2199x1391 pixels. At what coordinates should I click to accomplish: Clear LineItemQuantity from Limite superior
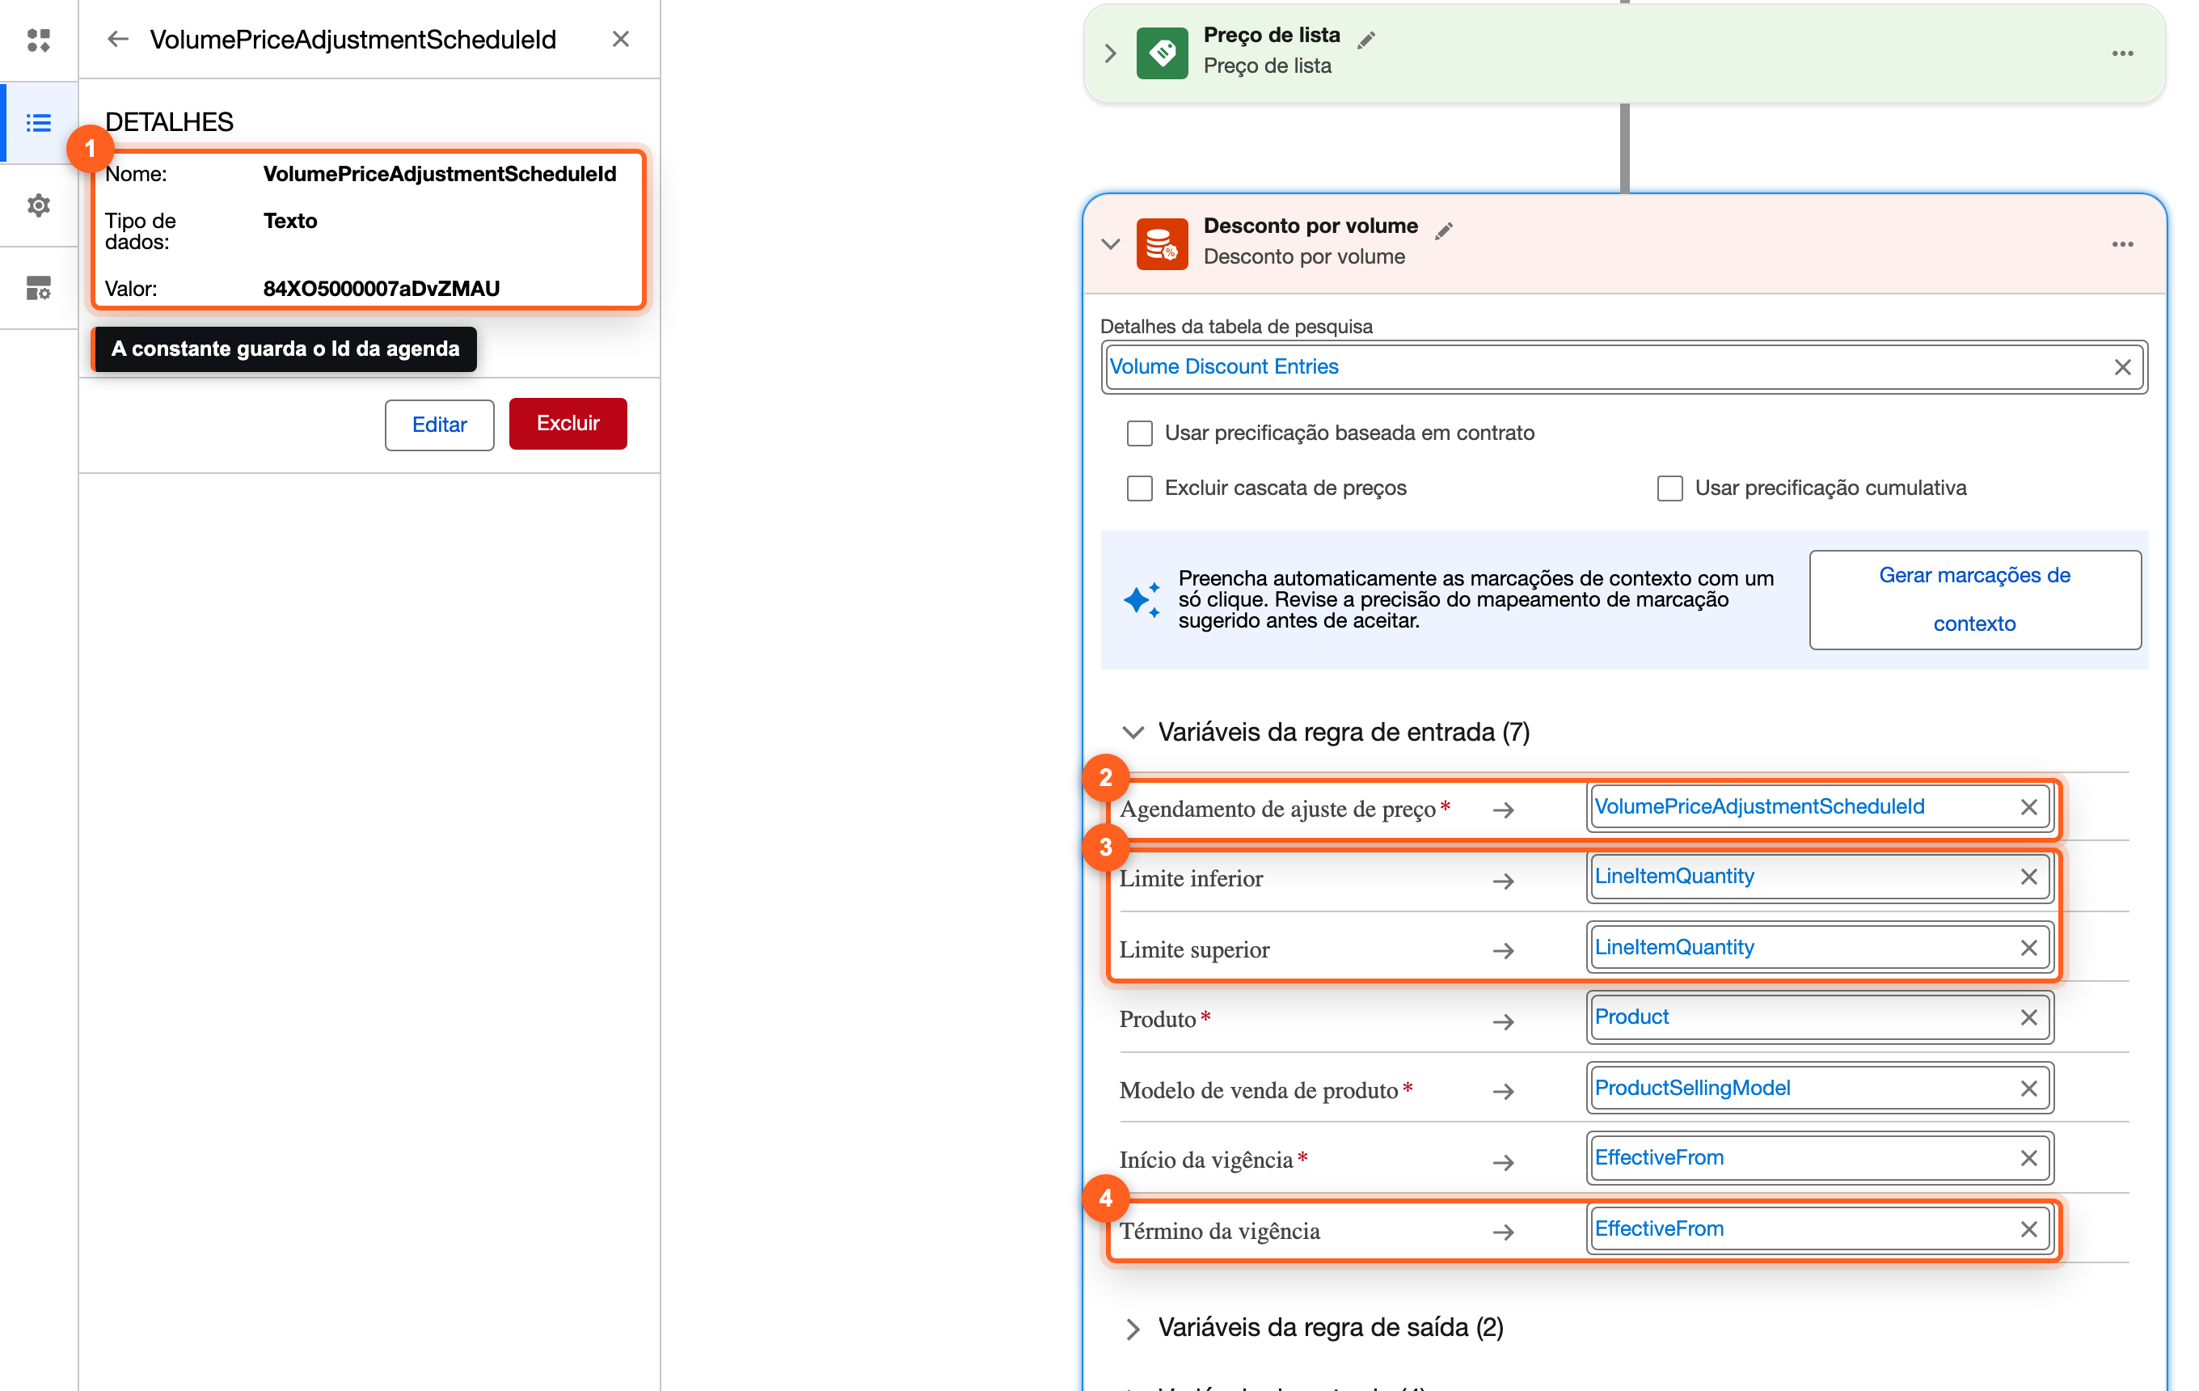(2029, 948)
